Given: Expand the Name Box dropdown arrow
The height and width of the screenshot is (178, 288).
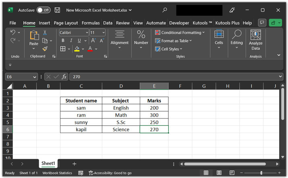Looking at the screenshot, I should pyautogui.click(x=35, y=76).
